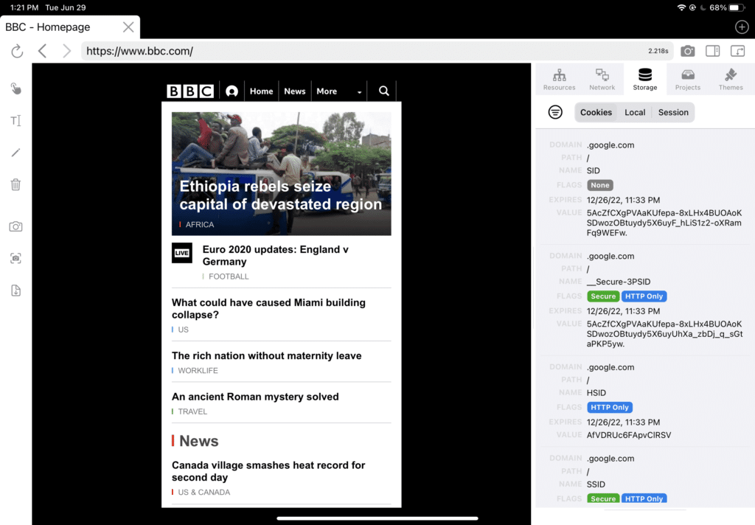Click the BBC search magnifier icon
This screenshot has height=525, width=755.
coord(383,91)
